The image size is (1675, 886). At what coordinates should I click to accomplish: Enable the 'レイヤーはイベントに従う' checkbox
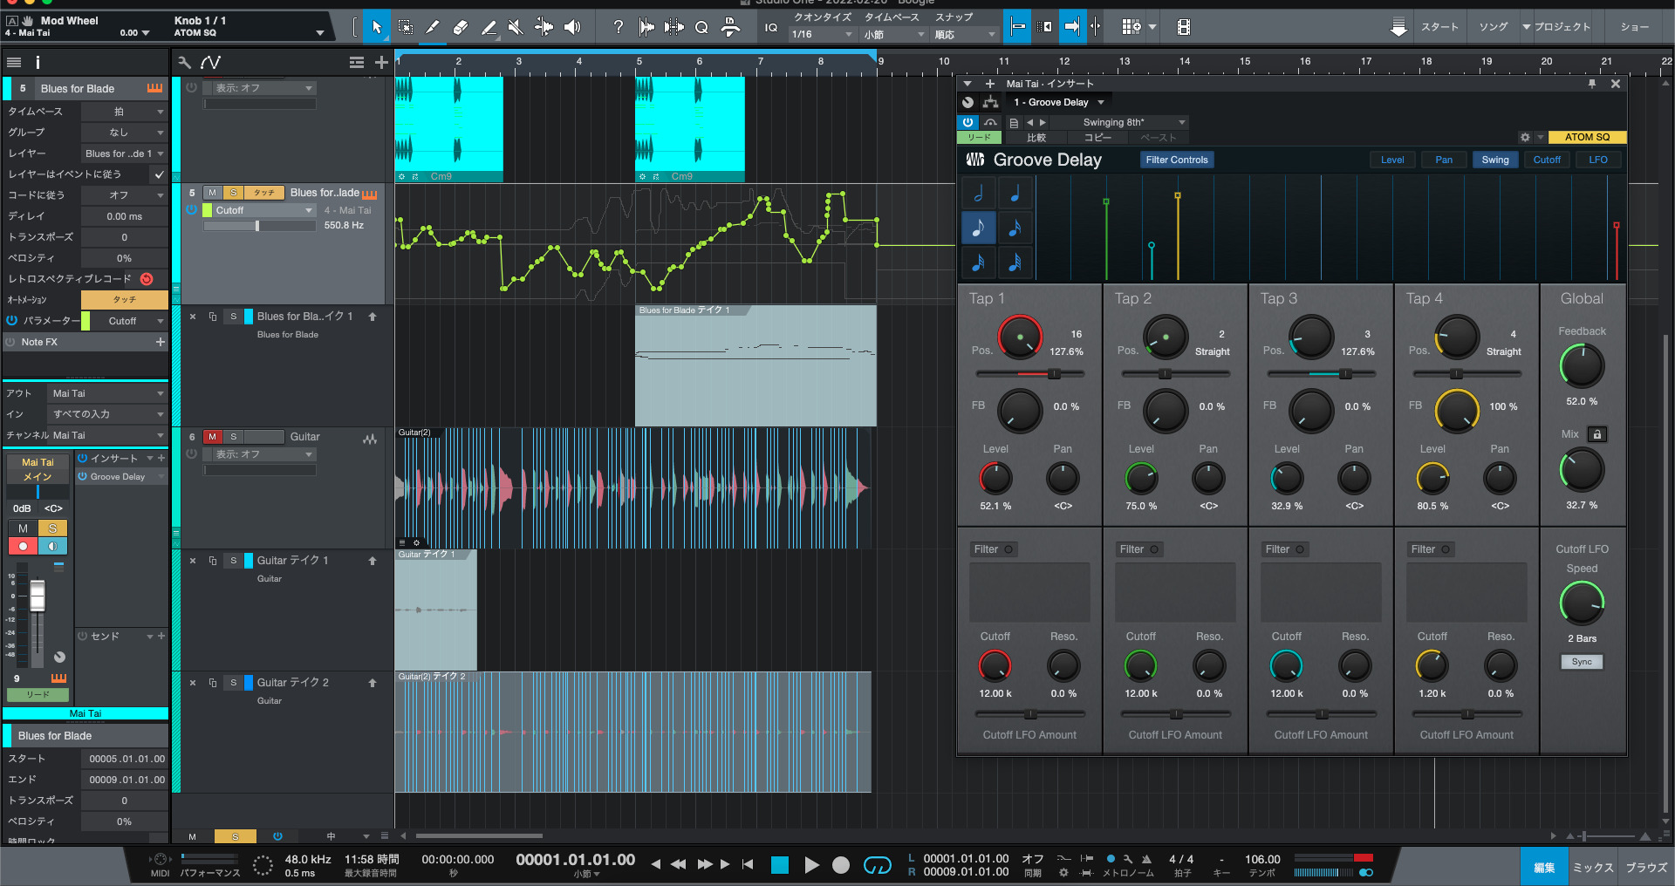(x=159, y=174)
